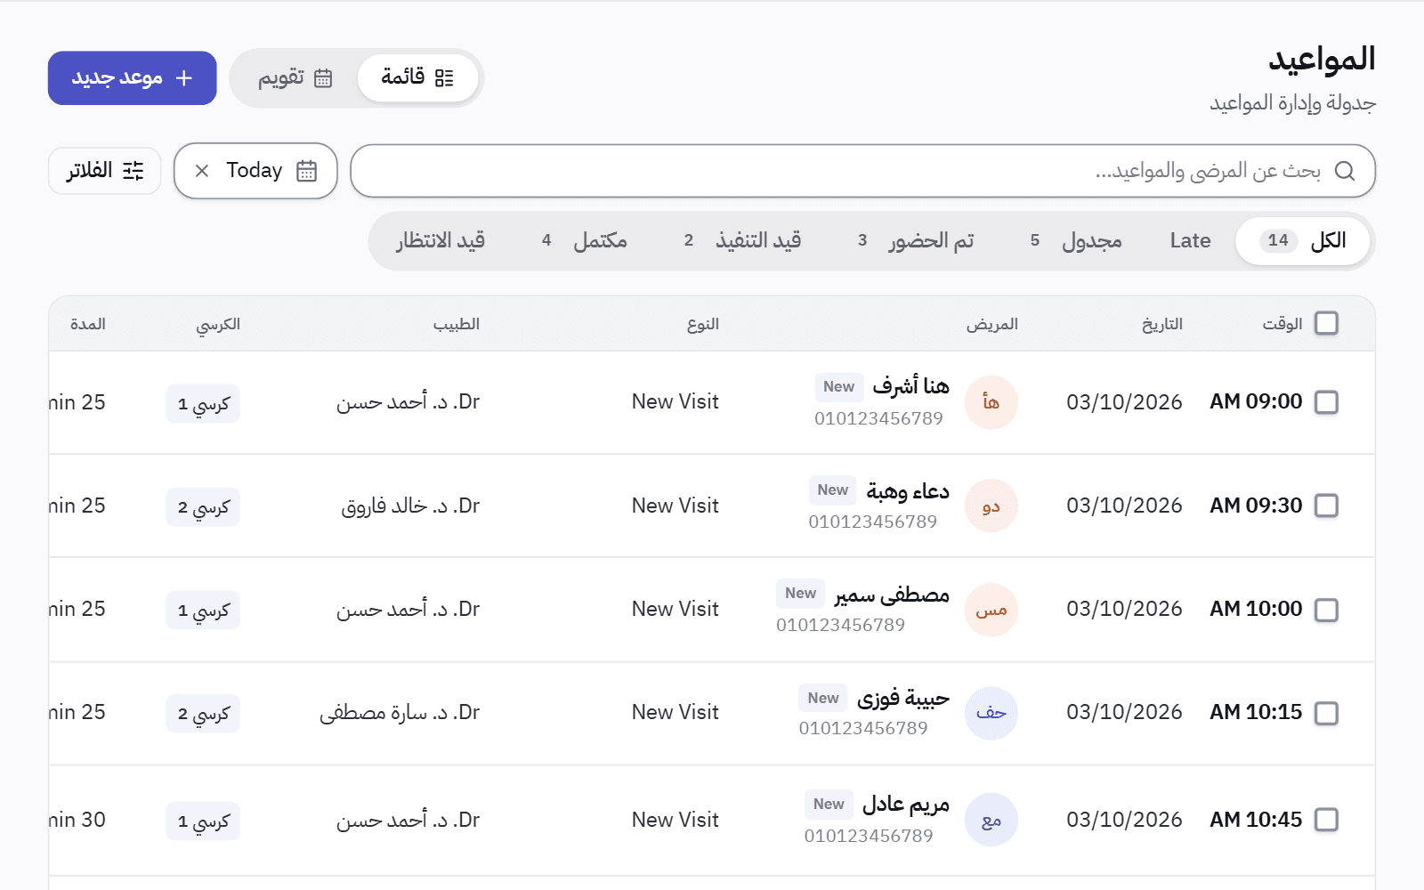
Task: Click New Visit in مصطفى سمير row
Action: click(676, 610)
